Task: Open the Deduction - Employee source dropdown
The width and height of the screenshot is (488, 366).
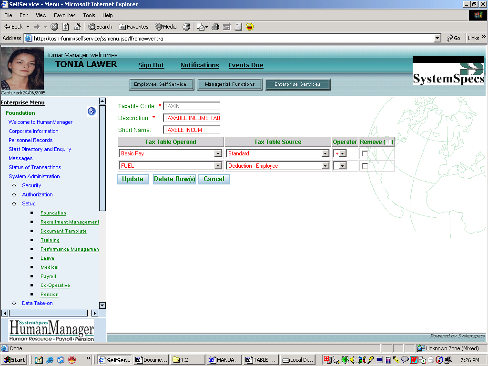Action: (325, 166)
